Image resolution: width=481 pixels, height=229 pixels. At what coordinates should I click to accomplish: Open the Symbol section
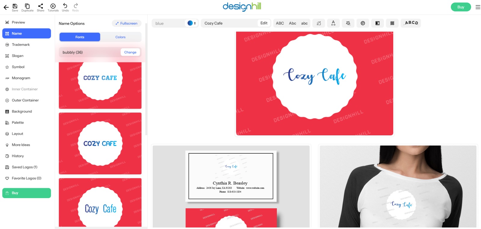click(x=26, y=67)
